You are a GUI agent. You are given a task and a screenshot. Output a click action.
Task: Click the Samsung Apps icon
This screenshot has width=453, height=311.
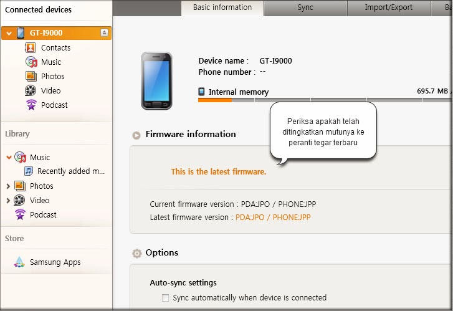[x=19, y=262]
